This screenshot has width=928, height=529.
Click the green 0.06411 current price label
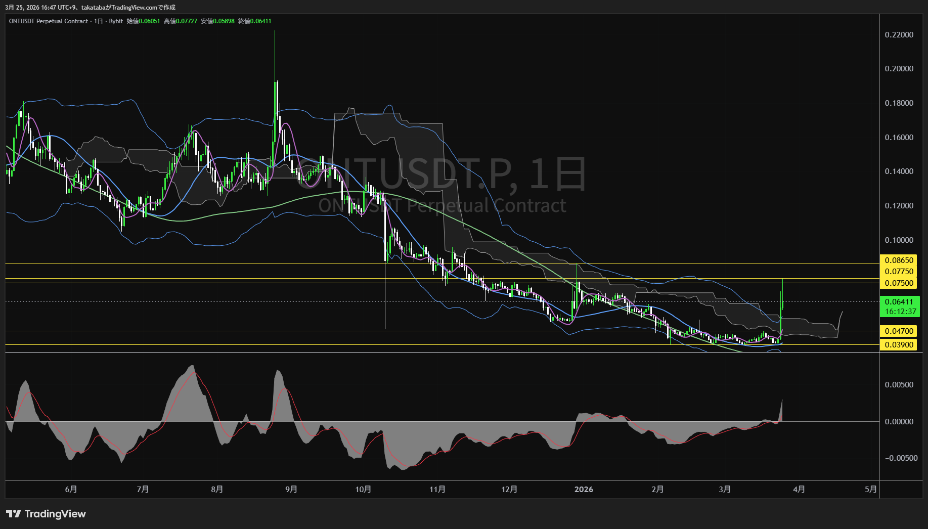(899, 302)
